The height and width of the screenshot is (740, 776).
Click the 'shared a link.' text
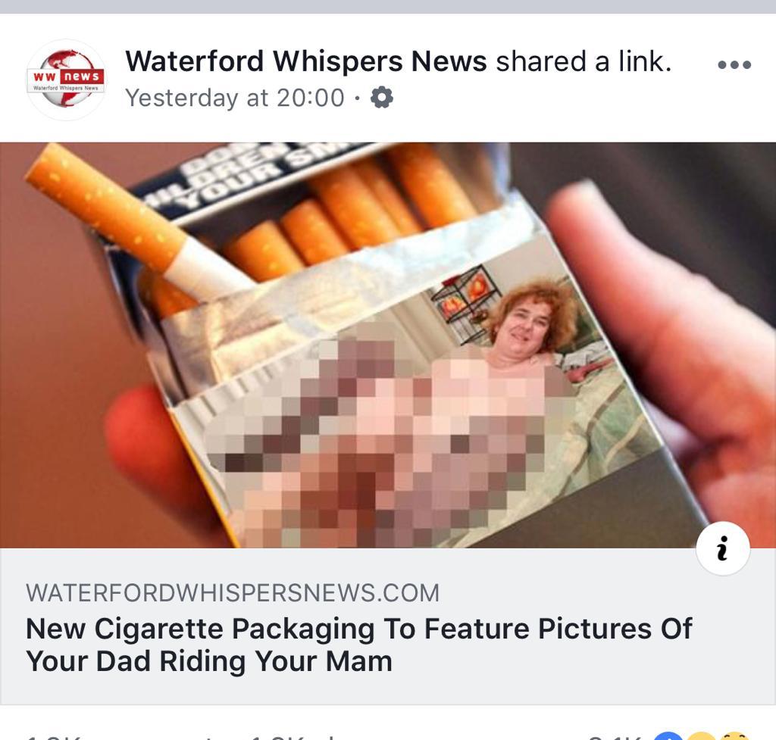tap(584, 61)
